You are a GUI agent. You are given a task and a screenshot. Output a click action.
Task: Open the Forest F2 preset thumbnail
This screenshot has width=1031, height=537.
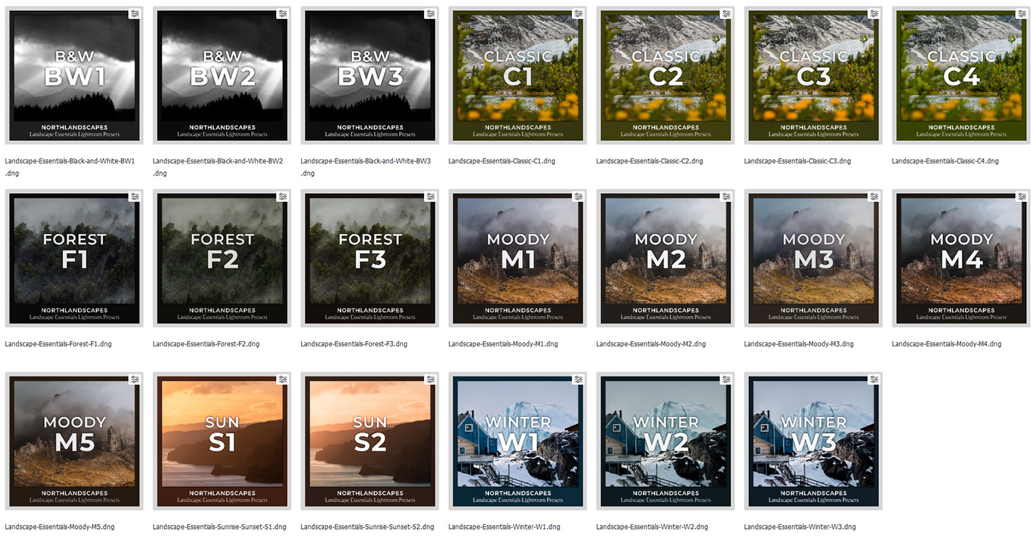click(x=221, y=258)
